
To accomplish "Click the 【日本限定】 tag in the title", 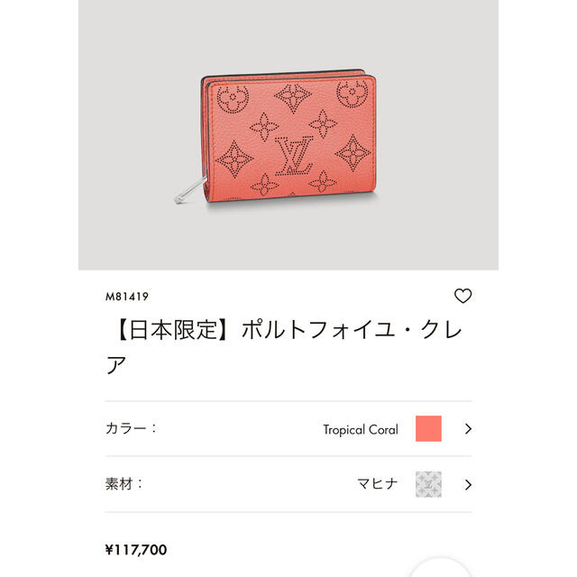I will click(x=173, y=329).
